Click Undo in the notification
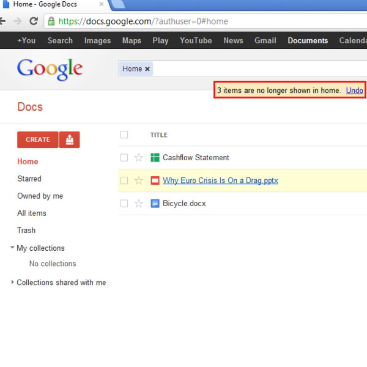 click(354, 91)
